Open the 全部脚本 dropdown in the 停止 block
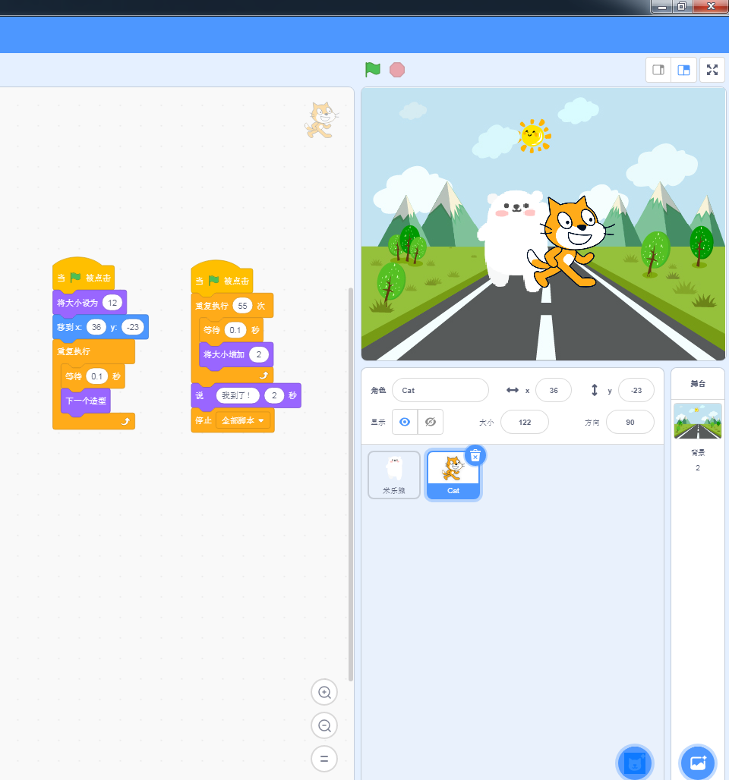The height and width of the screenshot is (780, 729). pyautogui.click(x=243, y=420)
